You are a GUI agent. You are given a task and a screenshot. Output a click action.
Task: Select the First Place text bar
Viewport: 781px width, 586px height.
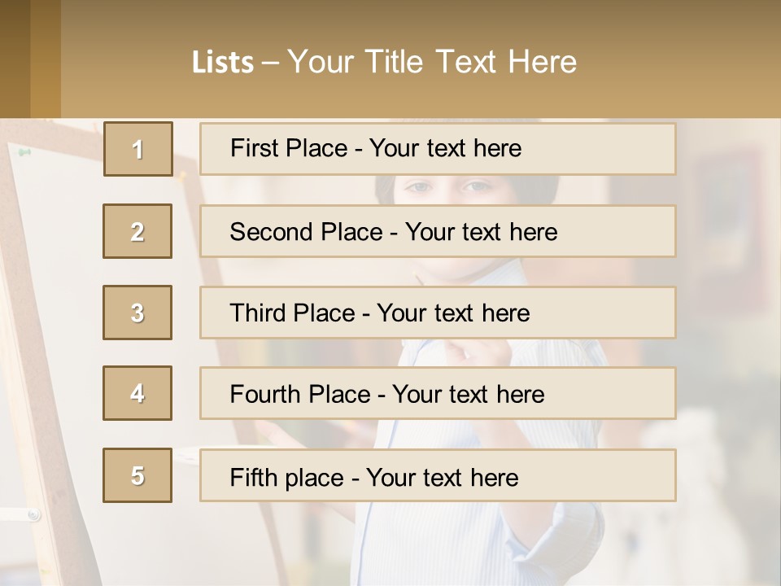click(x=438, y=149)
